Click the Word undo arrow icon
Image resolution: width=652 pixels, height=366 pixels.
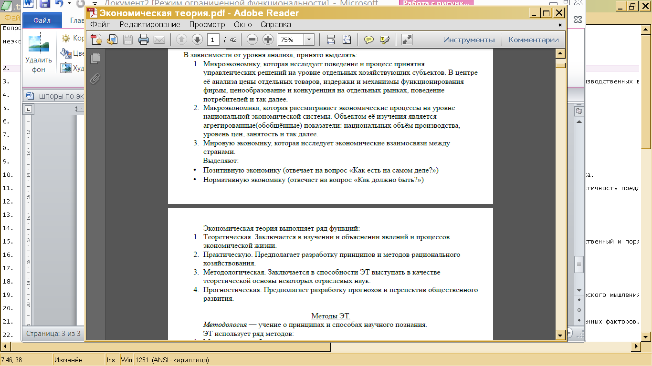(59, 4)
